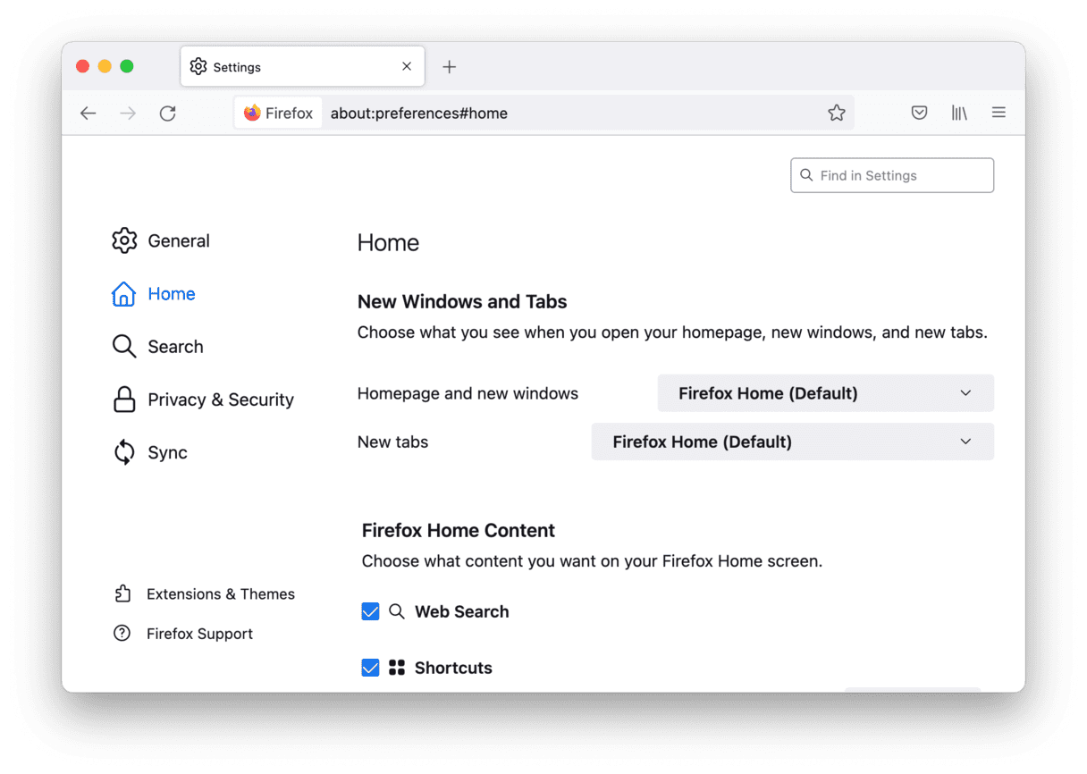
Task: Open the Save to Pocket icon
Action: 919,114
